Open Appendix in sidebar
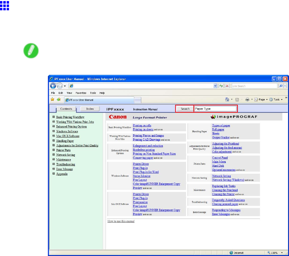The image size is (289, 256). click(x=62, y=174)
